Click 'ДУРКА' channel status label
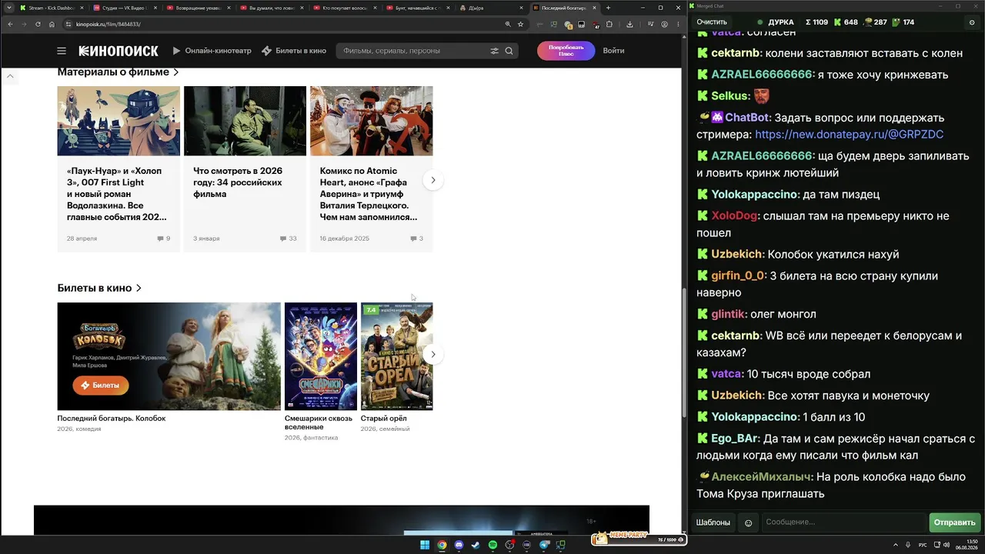The width and height of the screenshot is (985, 554). [781, 22]
